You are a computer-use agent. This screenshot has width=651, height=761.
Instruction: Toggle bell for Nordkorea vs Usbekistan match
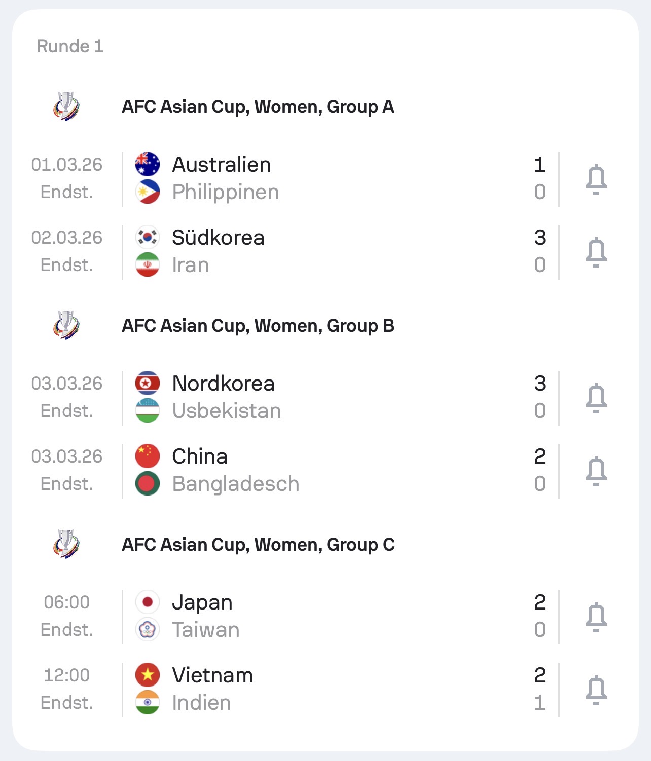tap(596, 398)
